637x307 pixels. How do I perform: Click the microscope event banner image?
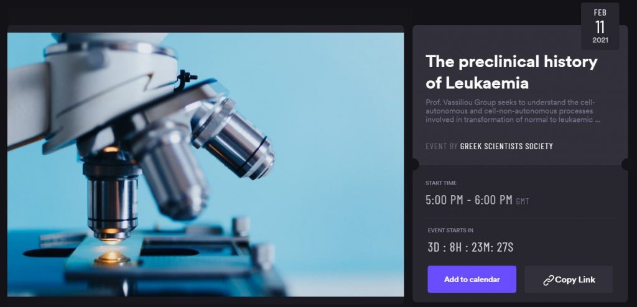[x=205, y=165]
